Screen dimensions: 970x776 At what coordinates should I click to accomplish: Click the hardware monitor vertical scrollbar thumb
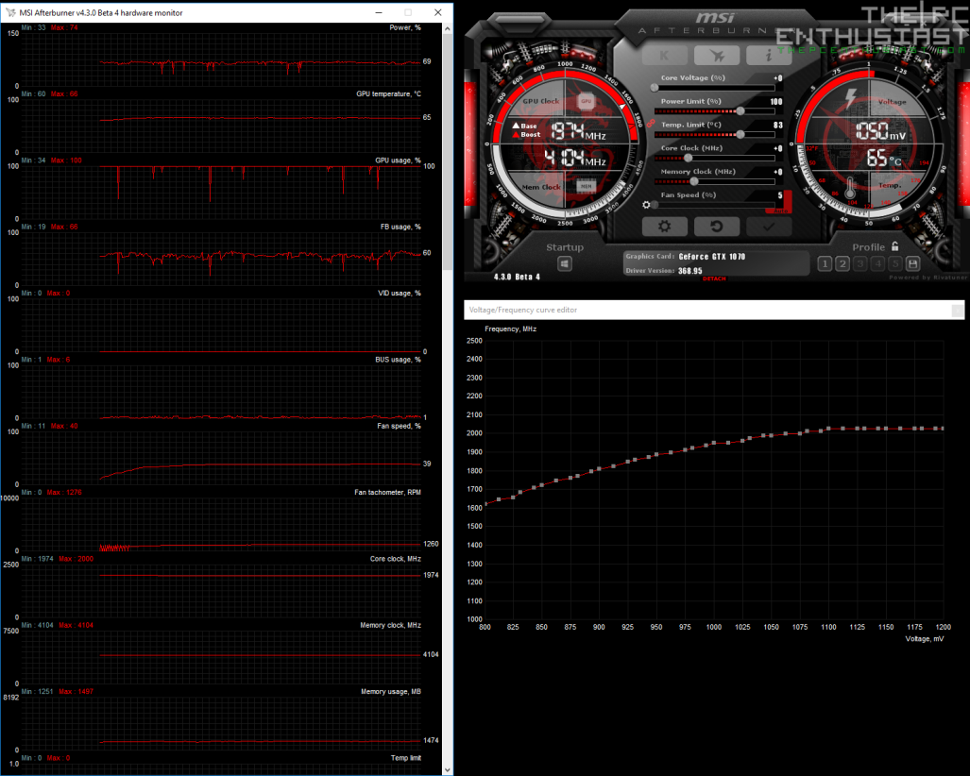point(448,151)
